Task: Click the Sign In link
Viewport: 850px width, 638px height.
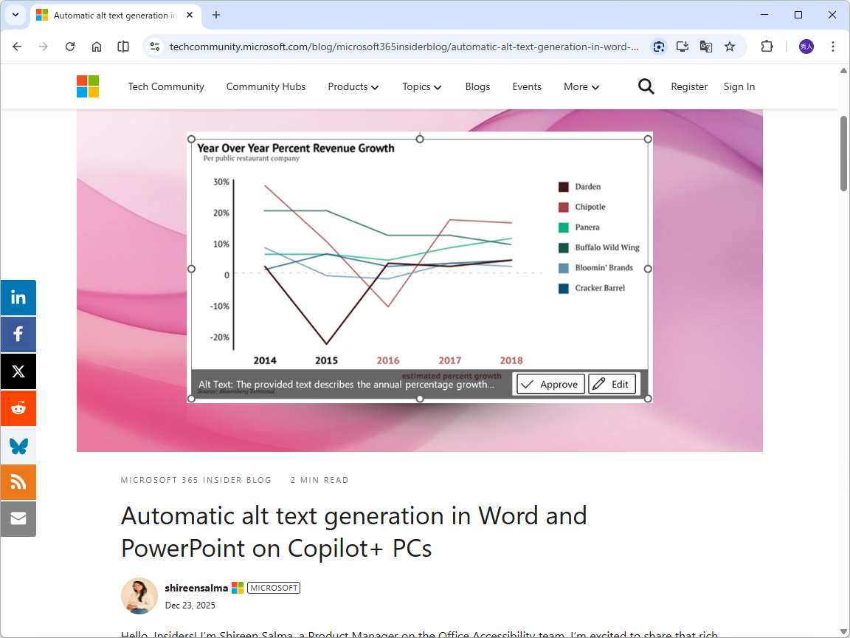Action: point(739,87)
